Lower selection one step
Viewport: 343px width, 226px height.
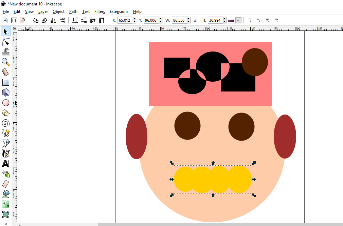pos(84,20)
